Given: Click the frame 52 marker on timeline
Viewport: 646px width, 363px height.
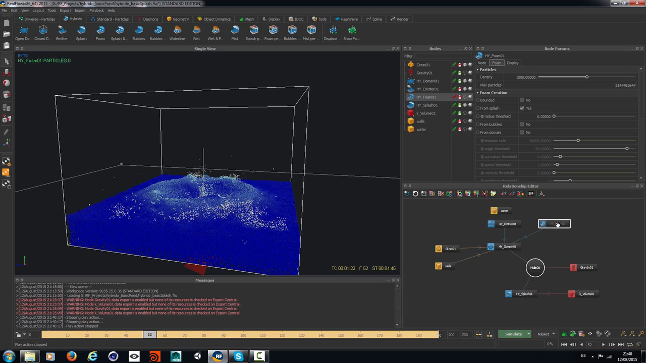Looking at the screenshot, I should (150, 334).
